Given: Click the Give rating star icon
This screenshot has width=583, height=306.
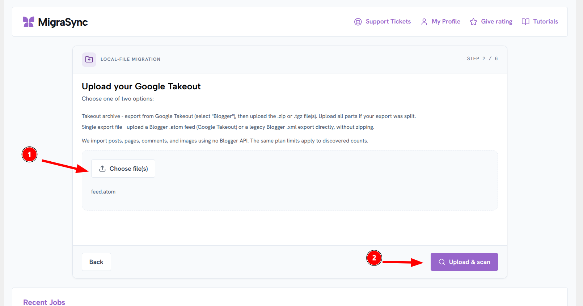Looking at the screenshot, I should (473, 22).
